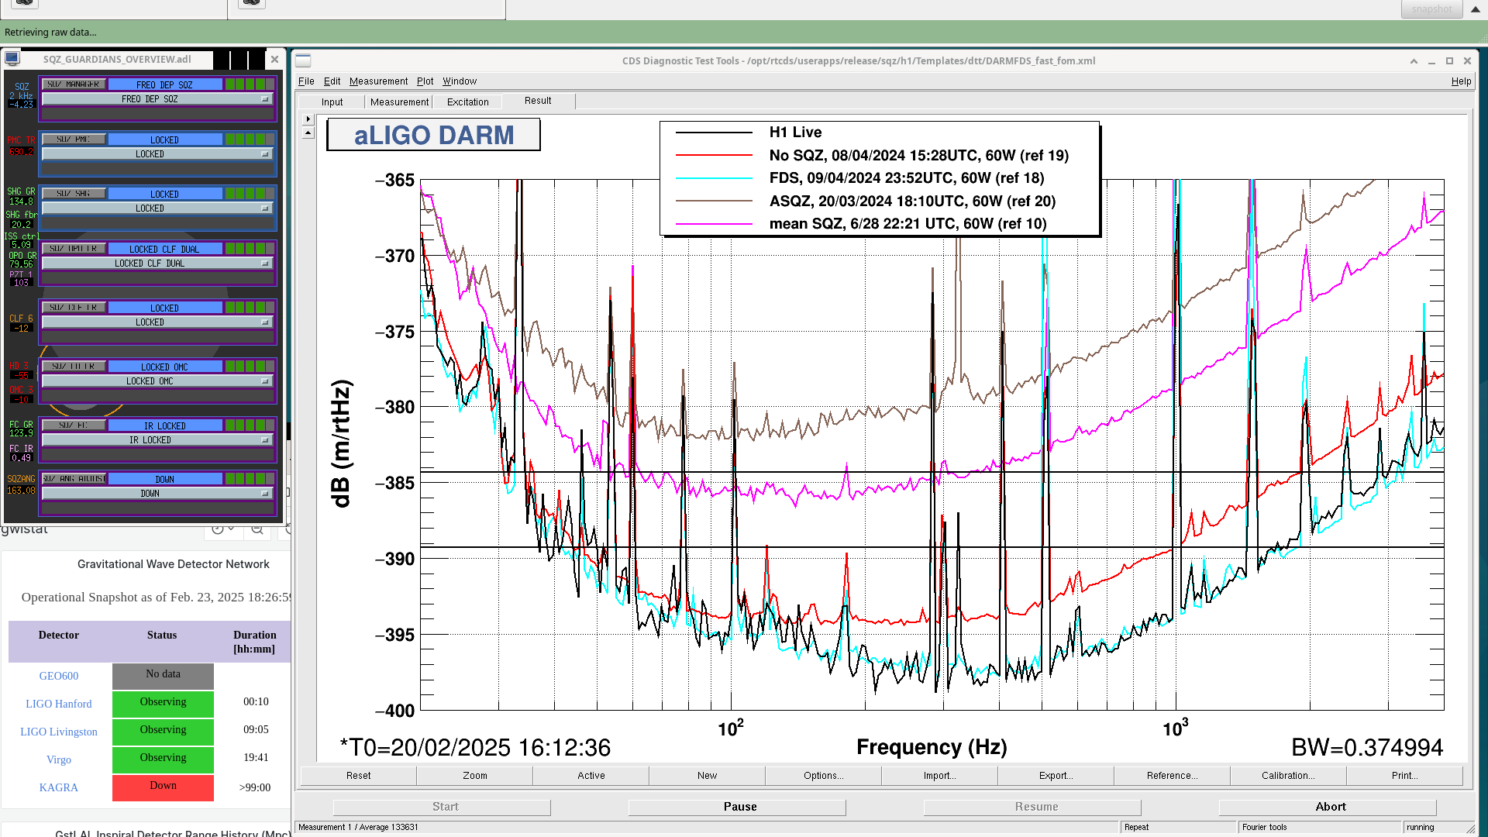The width and height of the screenshot is (1488, 837).
Task: Open the SQZ SHG guardian node button
Action: [74, 194]
